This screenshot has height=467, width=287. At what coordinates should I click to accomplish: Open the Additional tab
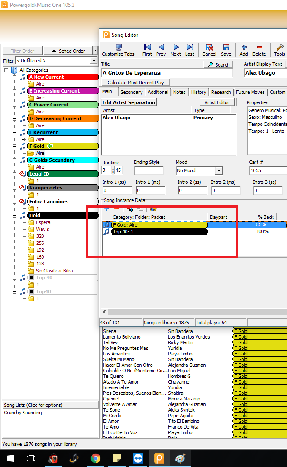(x=158, y=92)
